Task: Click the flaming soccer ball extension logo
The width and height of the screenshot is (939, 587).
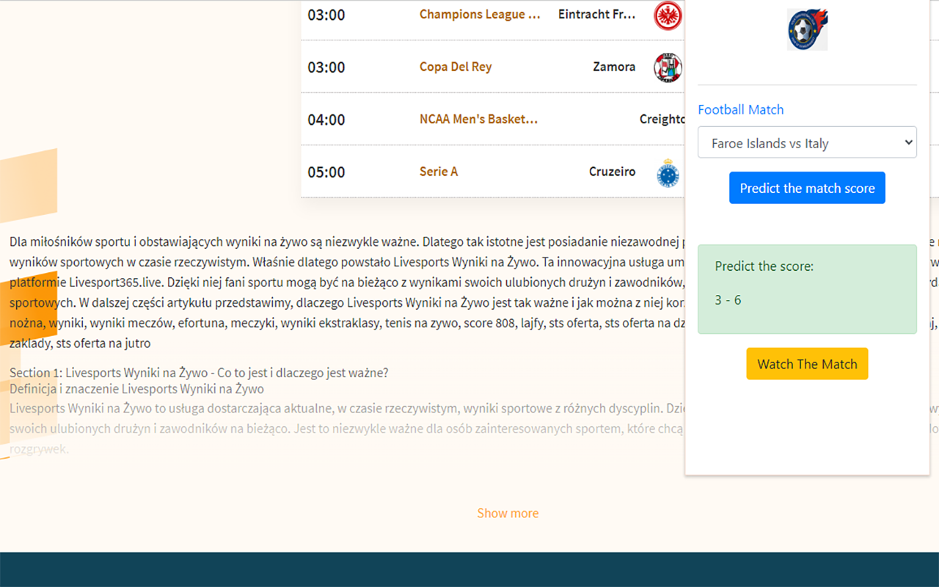Action: [x=807, y=29]
